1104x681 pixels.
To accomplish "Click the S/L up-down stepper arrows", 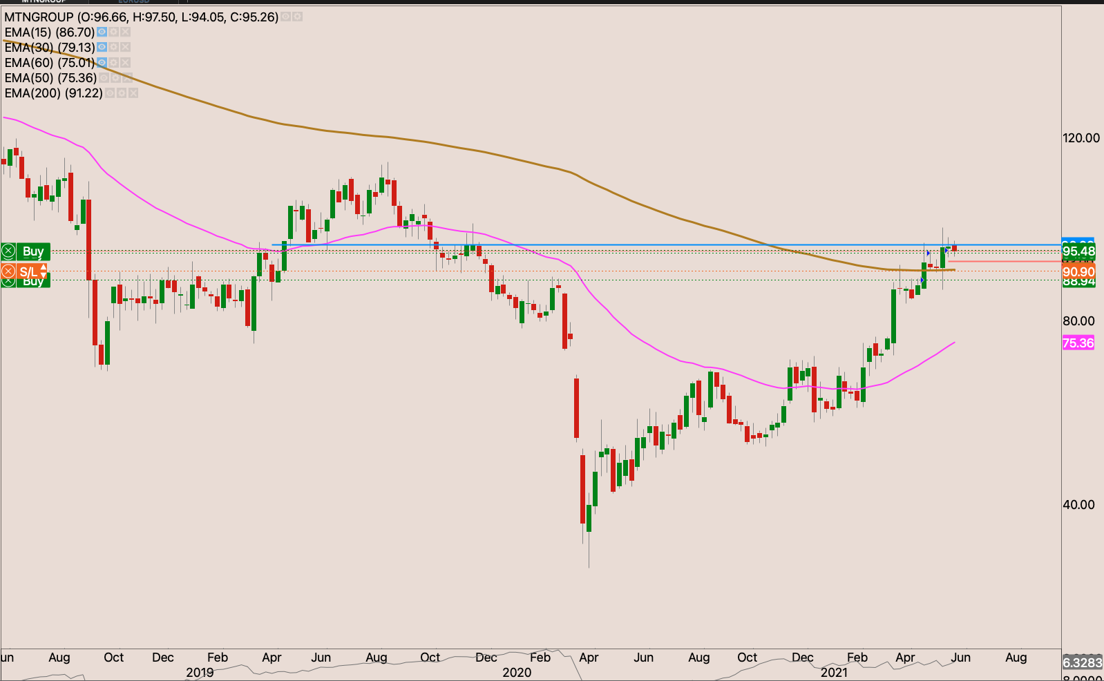I will point(44,271).
